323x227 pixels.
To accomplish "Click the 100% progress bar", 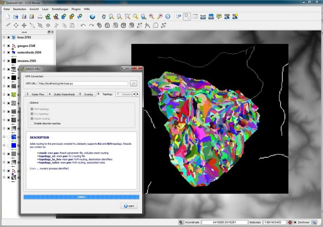I will point(81,197).
